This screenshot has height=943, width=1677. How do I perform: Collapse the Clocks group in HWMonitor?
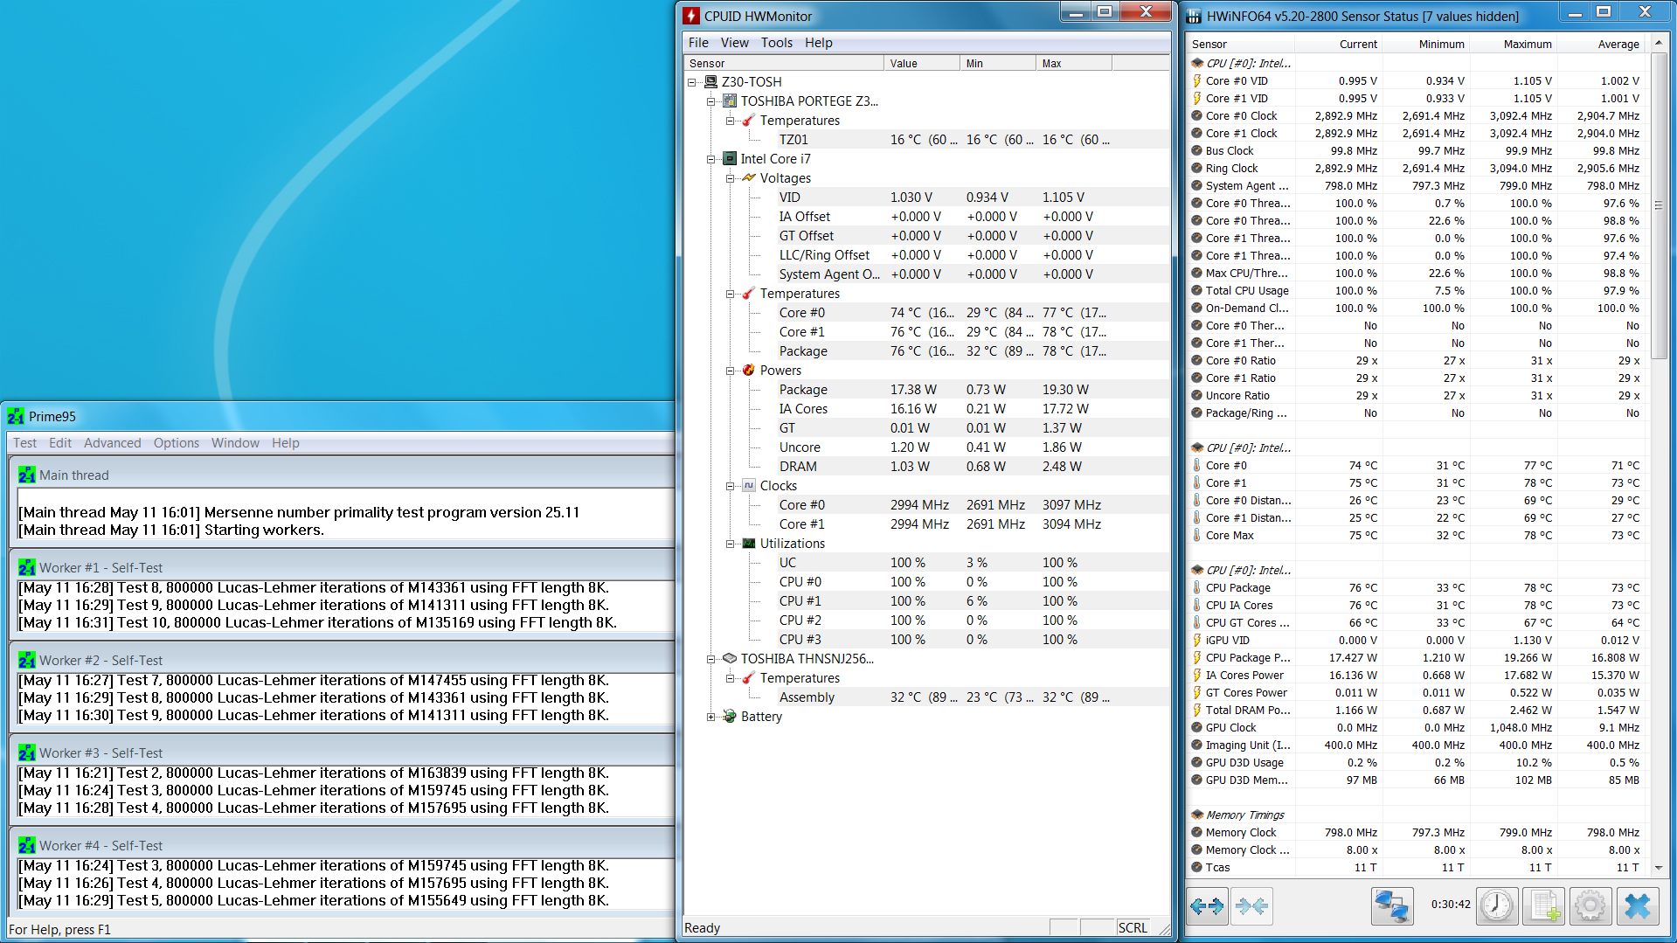(x=731, y=486)
